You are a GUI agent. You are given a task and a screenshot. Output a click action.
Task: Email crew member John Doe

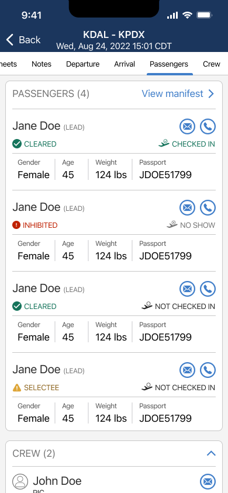(x=208, y=482)
